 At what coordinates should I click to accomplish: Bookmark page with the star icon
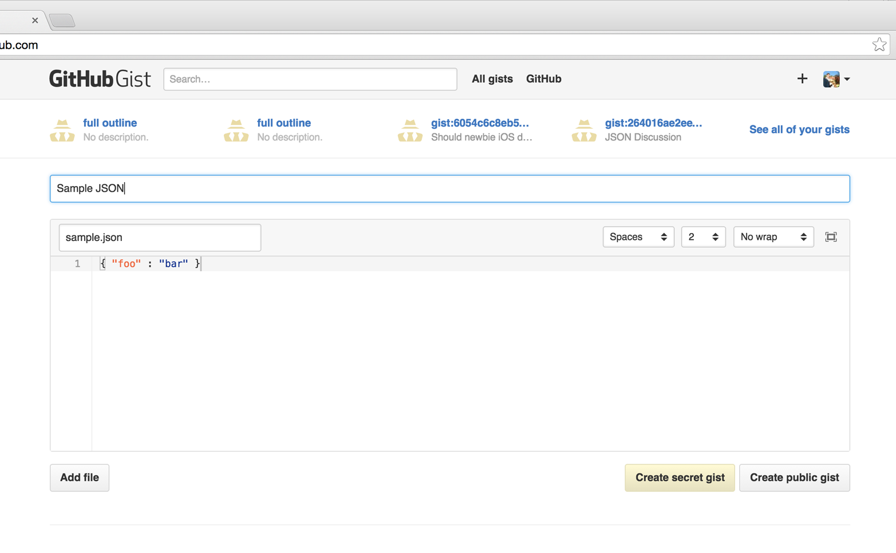tap(879, 45)
